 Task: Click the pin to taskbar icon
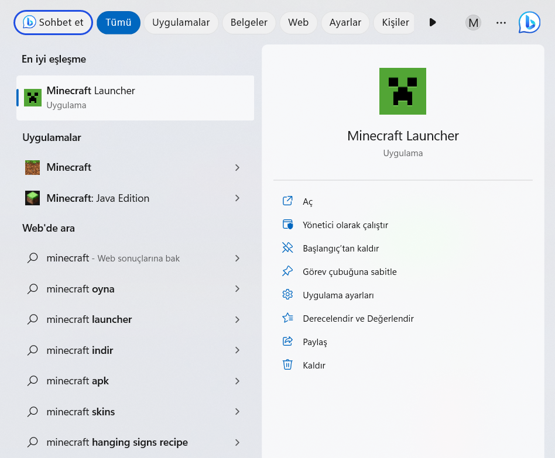point(287,271)
